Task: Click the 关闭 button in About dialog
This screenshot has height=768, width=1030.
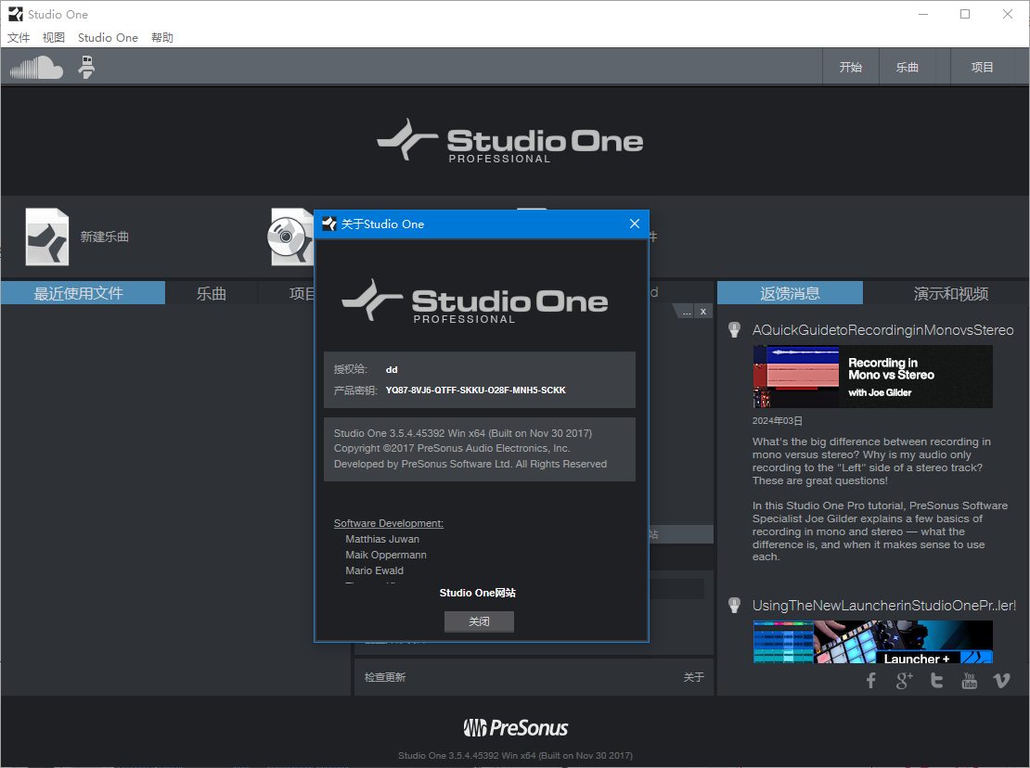Action: [x=479, y=621]
